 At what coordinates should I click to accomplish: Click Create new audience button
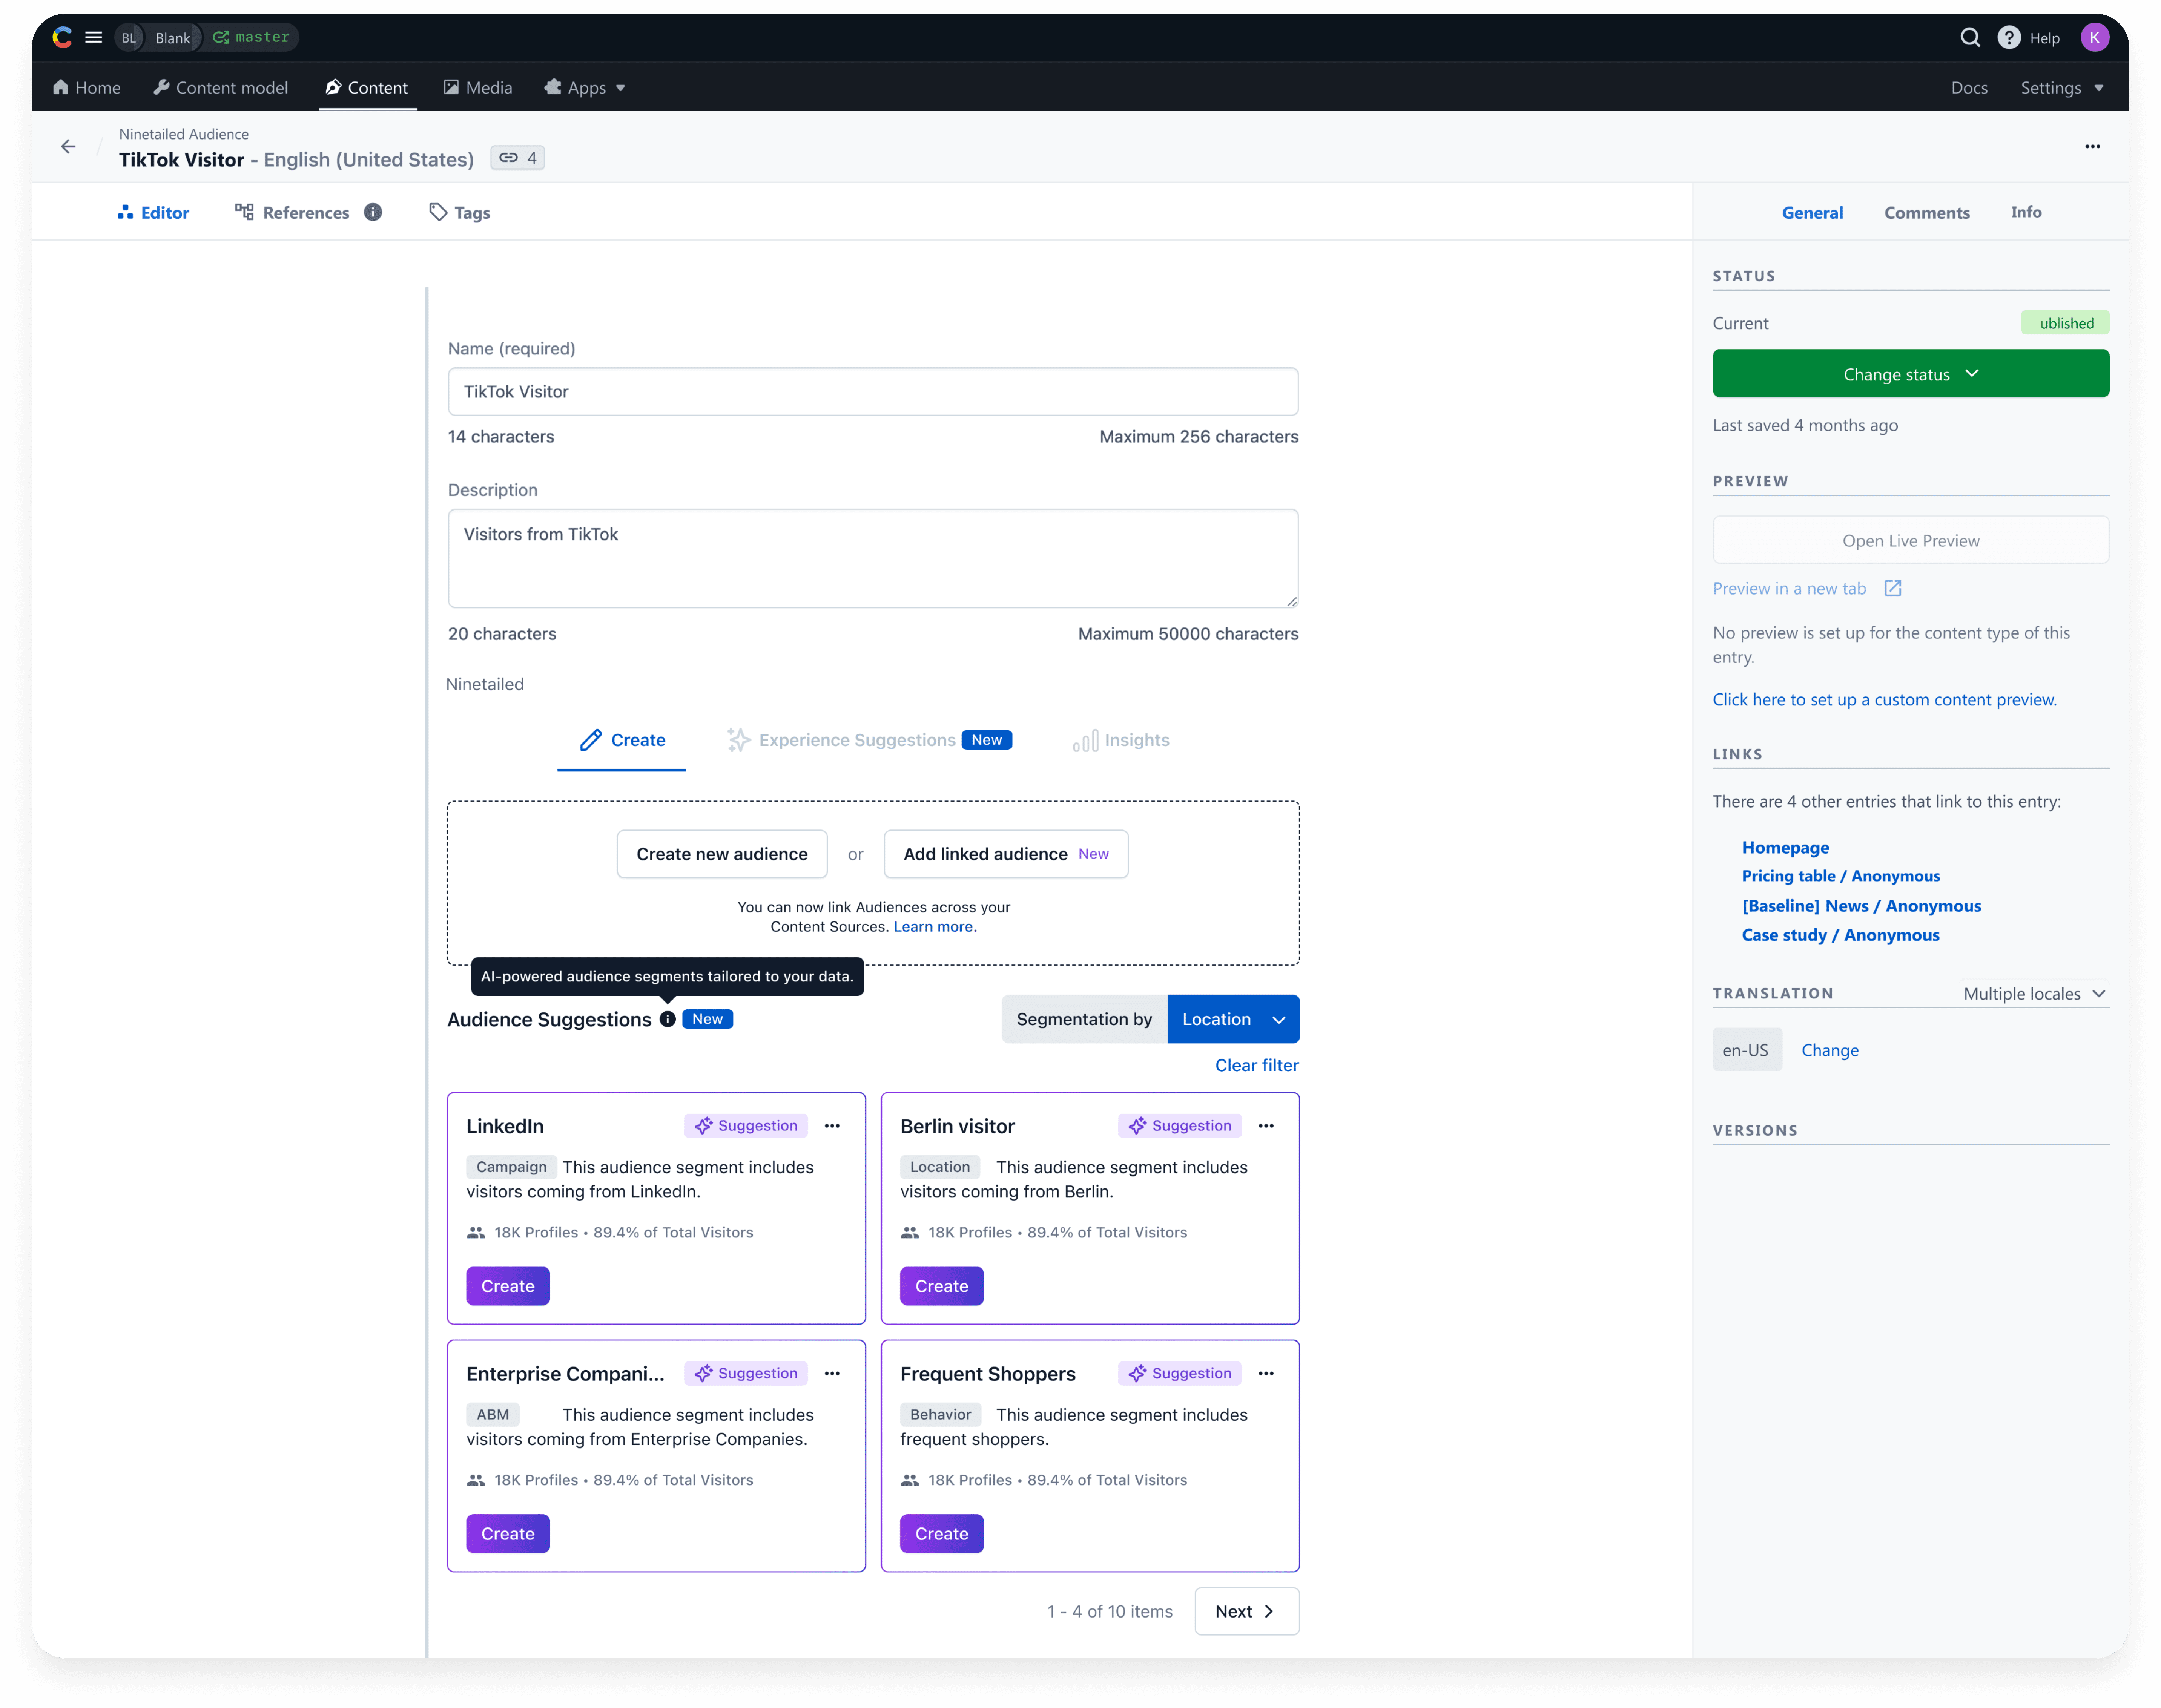(721, 854)
